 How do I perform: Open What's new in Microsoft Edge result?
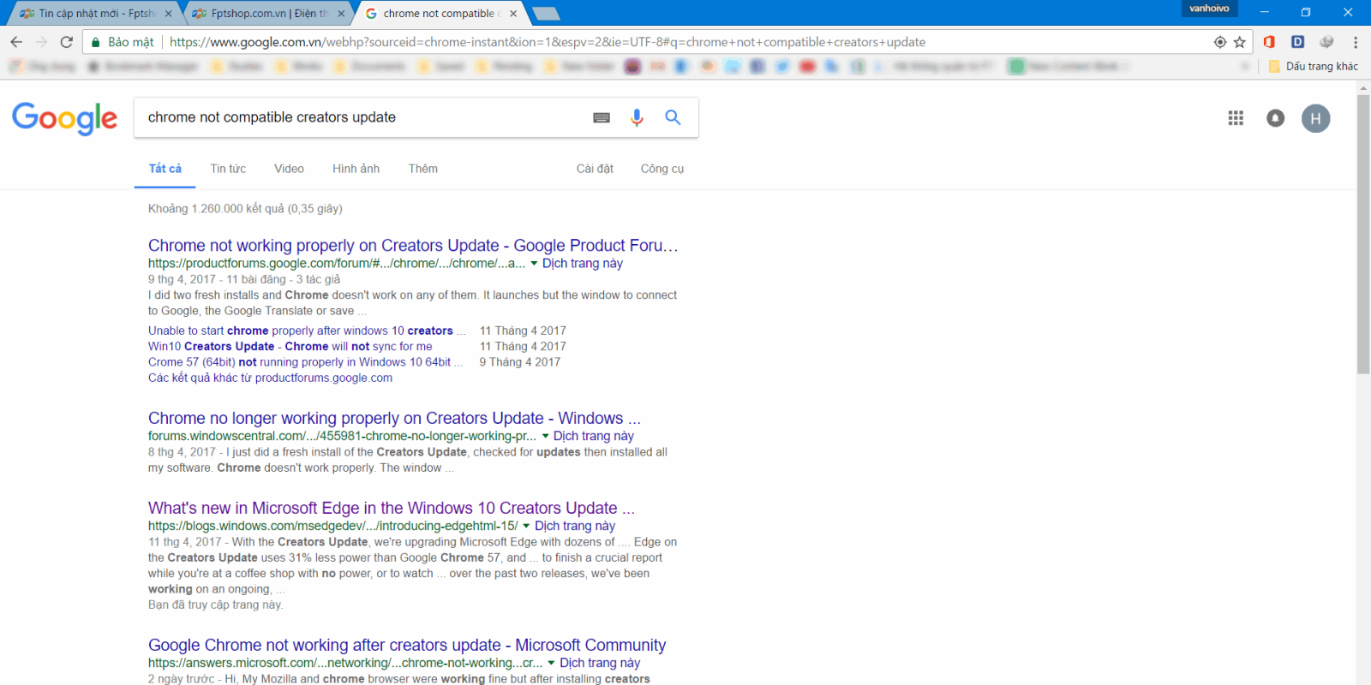[392, 509]
